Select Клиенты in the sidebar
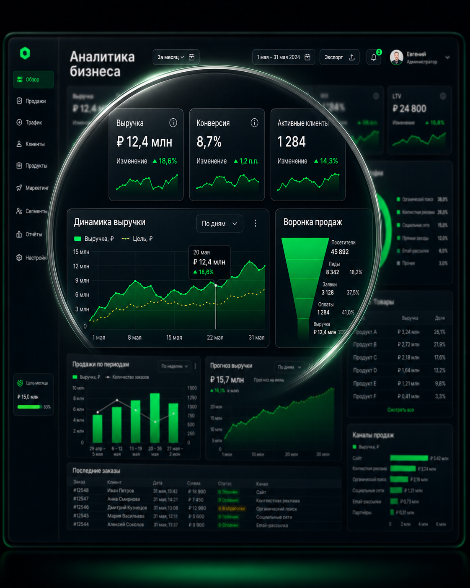Viewport: 470px width, 588px height. tap(31, 144)
